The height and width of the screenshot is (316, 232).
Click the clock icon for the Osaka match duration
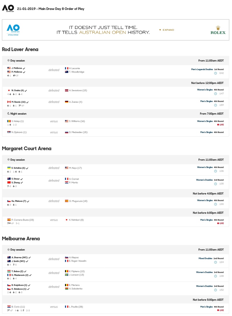point(216,94)
